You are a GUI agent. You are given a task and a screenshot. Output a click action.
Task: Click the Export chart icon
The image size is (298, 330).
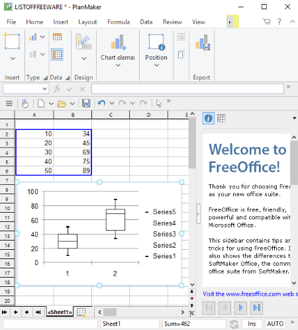pyautogui.click(x=203, y=42)
